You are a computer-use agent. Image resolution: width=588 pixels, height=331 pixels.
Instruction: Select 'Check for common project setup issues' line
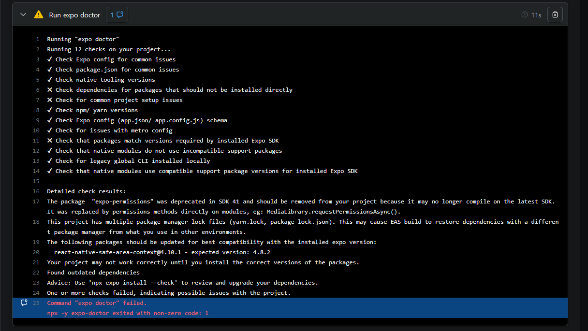(x=115, y=100)
